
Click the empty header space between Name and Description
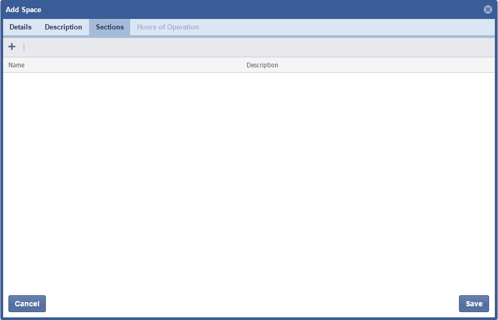132,65
